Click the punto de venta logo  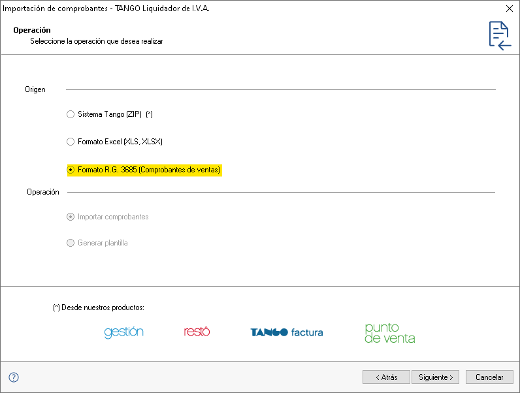(x=389, y=333)
